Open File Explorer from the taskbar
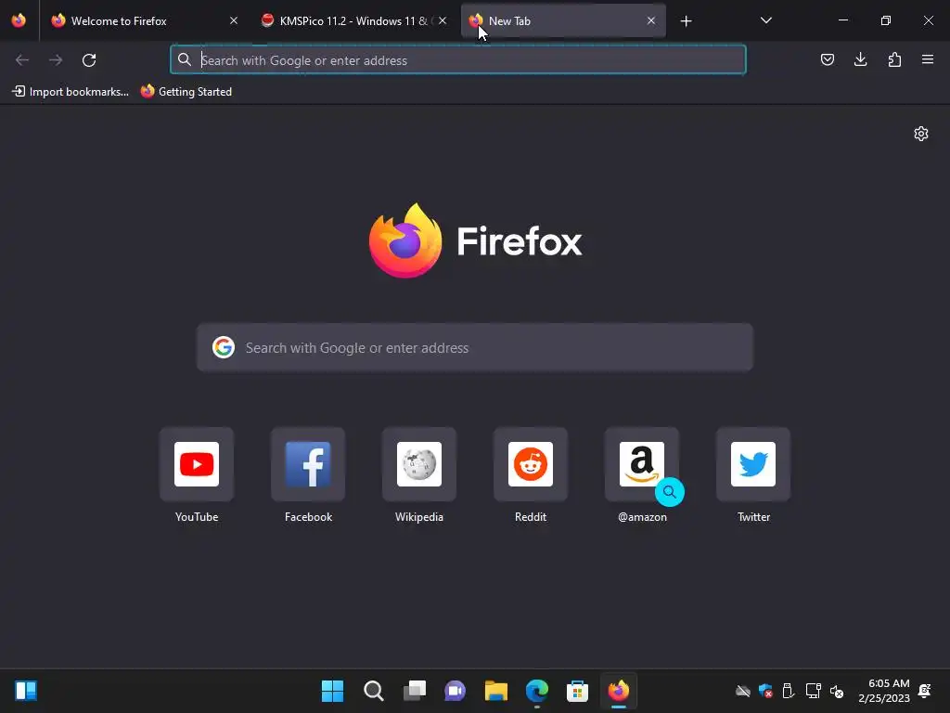Viewport: 950px width, 713px height. click(496, 691)
